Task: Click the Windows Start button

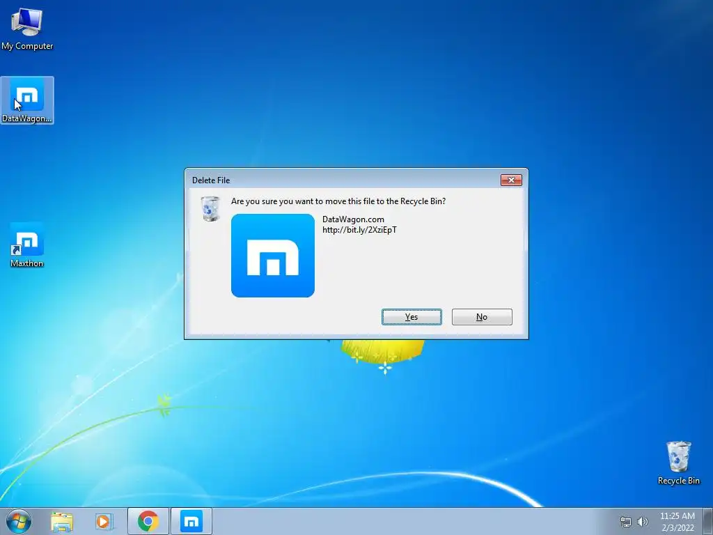Action: pos(19,521)
